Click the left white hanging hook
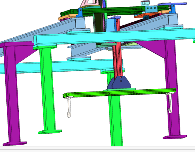Viewport: 195px width, 152px height. tap(69, 107)
